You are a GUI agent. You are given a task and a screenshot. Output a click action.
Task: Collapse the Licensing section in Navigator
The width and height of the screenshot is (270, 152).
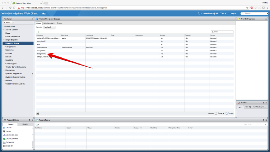tap(4, 50)
